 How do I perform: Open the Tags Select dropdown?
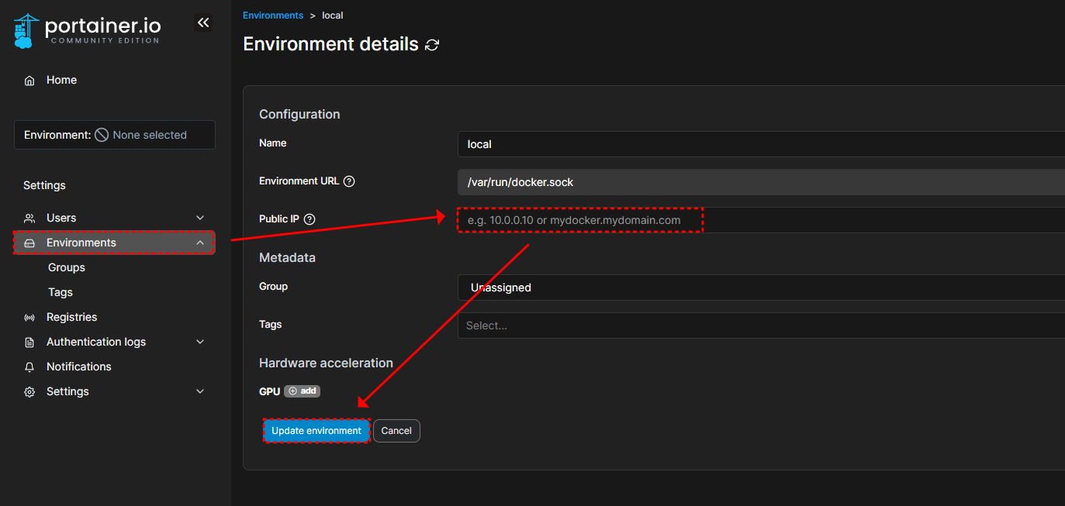click(761, 325)
